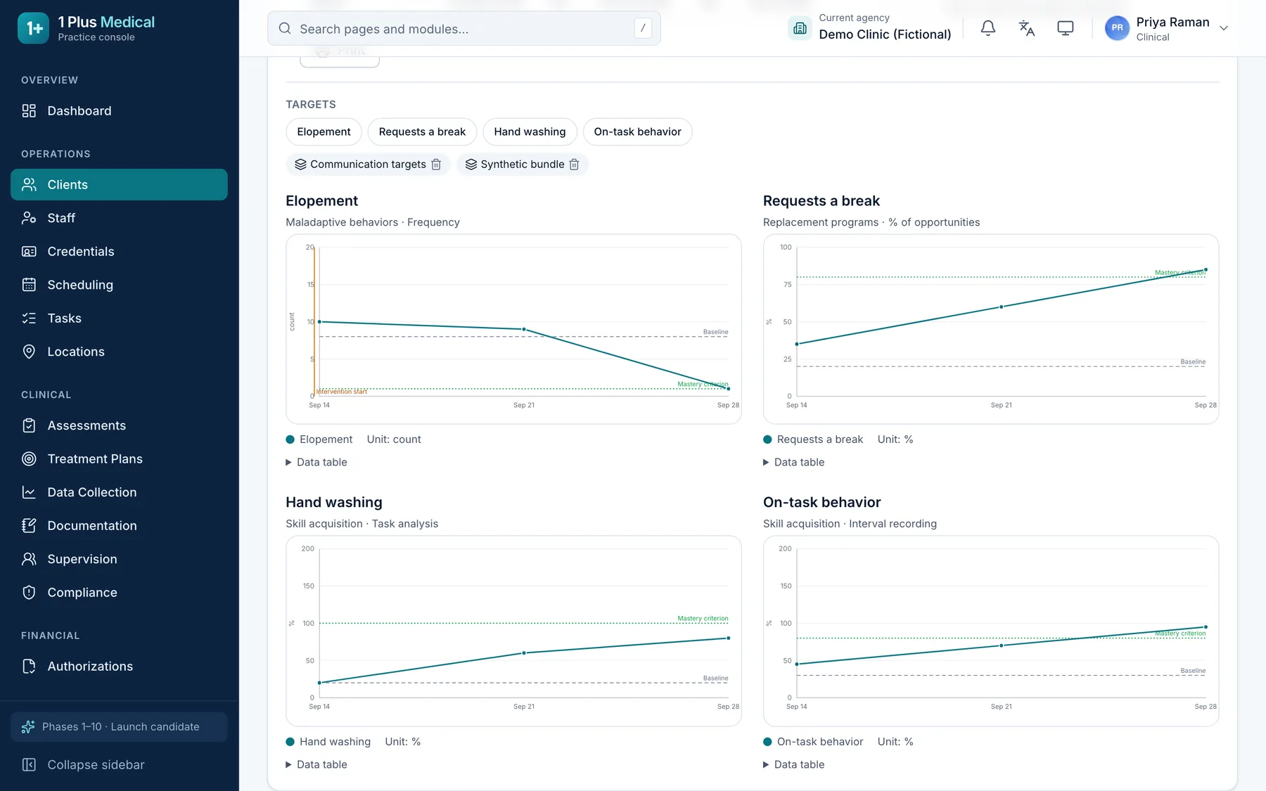
Task: Open the Staff page
Action: tap(119, 218)
